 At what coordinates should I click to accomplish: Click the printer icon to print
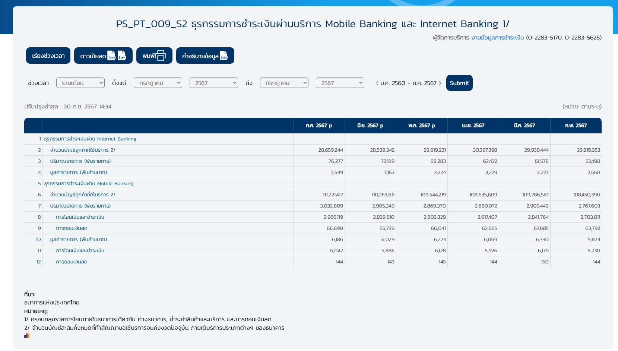click(x=161, y=56)
